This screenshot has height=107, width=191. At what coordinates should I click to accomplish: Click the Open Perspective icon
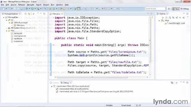point(169,9)
